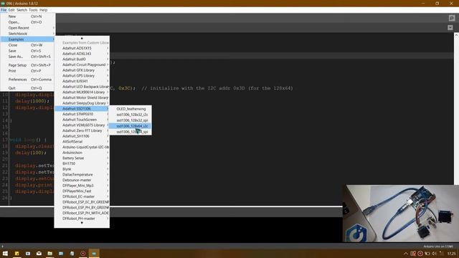Load the ssd1306_128x32_i2c example

tap(131, 115)
